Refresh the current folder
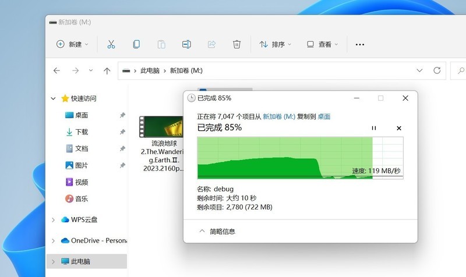466x277 pixels. point(437,70)
